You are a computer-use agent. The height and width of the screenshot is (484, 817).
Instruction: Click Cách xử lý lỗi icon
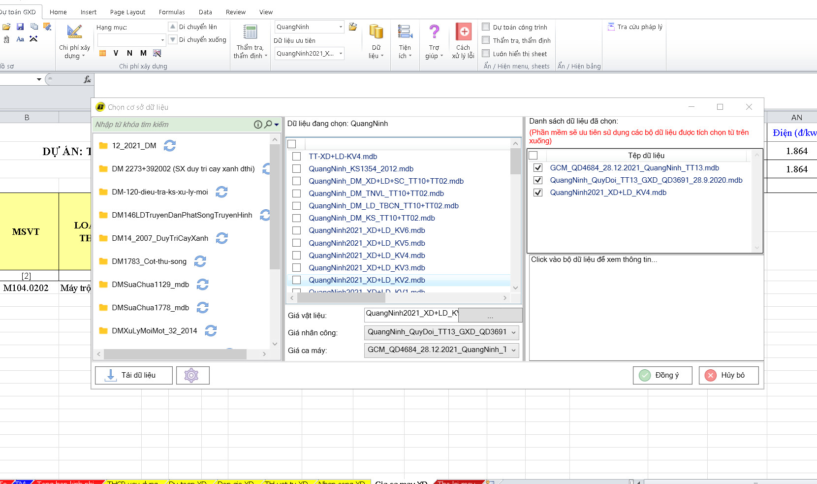point(463,32)
